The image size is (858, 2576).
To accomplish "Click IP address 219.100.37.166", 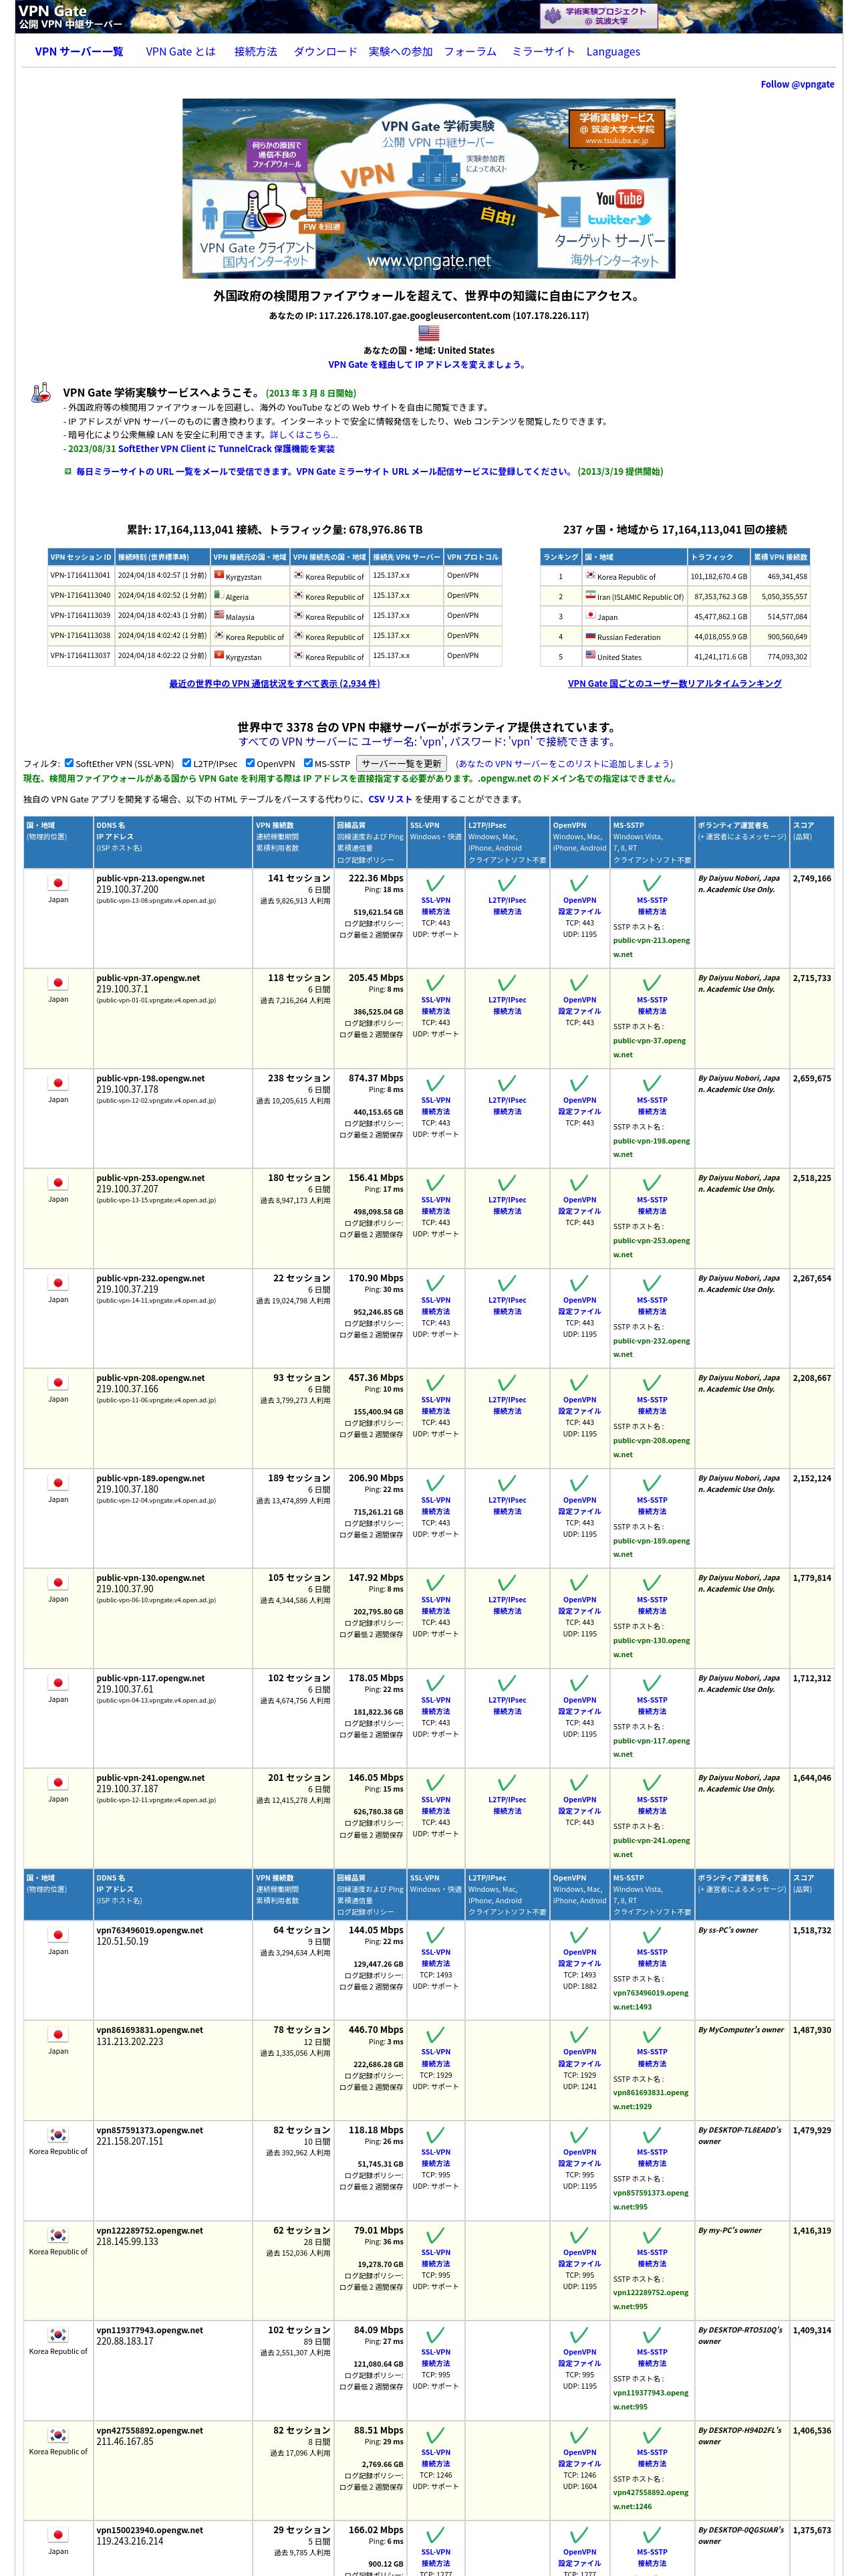I will (127, 1389).
